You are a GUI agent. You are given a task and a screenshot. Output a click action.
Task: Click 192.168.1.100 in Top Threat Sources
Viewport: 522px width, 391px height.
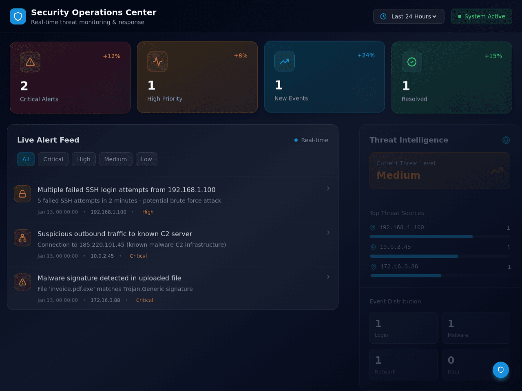tap(402, 228)
